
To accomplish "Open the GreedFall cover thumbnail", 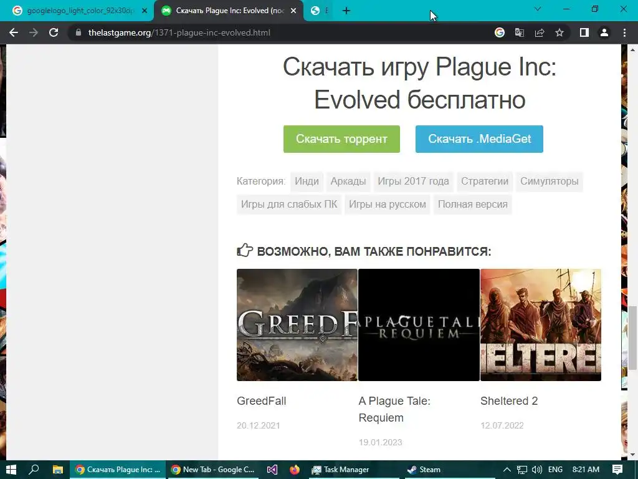I will pyautogui.click(x=297, y=324).
